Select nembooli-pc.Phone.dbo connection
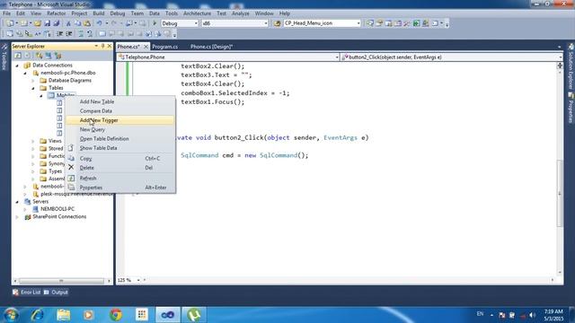 point(68,73)
